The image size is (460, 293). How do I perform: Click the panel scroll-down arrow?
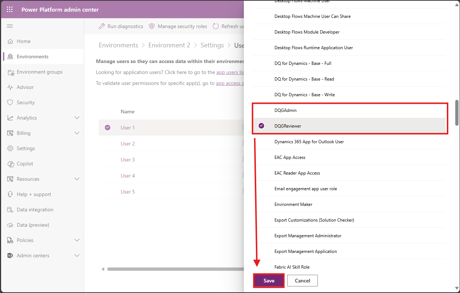(457, 288)
